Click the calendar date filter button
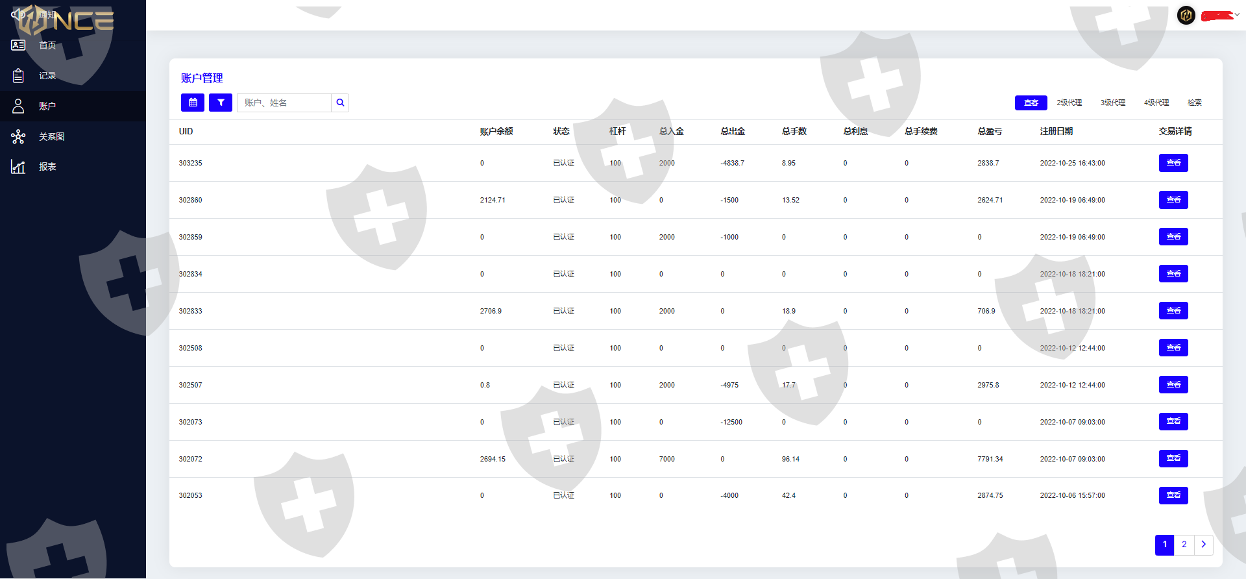Screen dimensions: 1246x579 click(x=193, y=103)
